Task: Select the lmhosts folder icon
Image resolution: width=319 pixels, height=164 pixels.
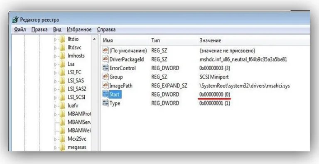Action: click(x=62, y=56)
